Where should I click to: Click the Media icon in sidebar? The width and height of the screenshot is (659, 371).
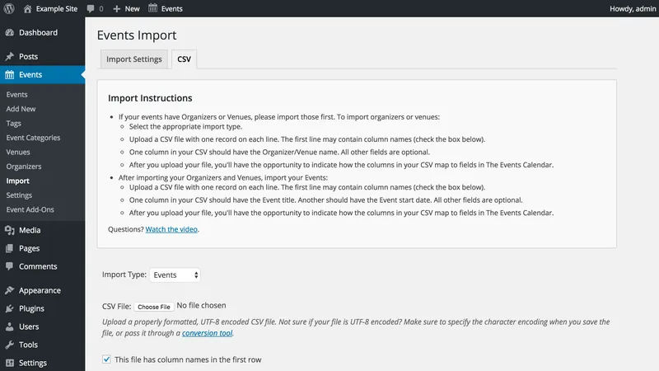pyautogui.click(x=9, y=230)
